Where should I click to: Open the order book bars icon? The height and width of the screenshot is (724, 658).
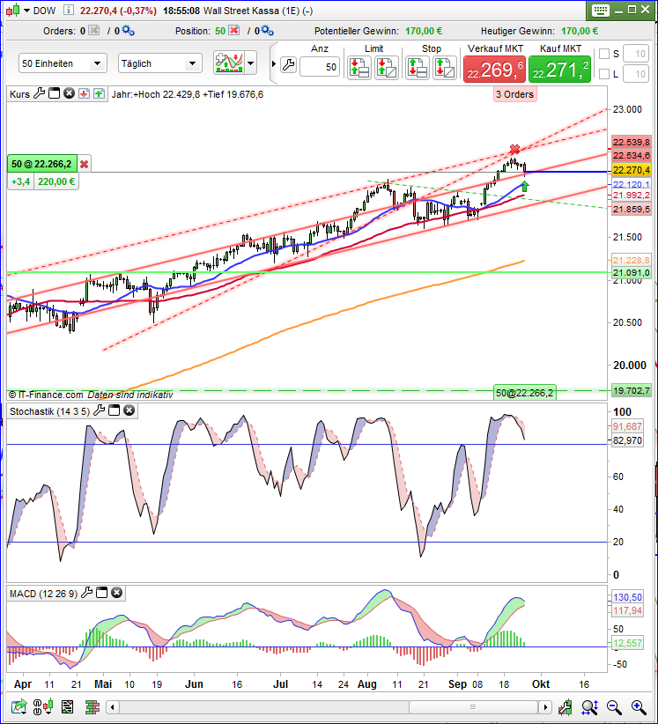coord(92,706)
